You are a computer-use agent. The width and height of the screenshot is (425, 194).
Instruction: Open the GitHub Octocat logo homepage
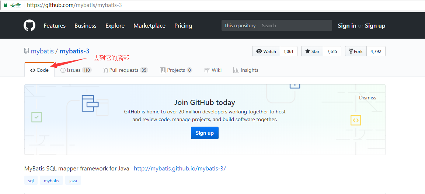[x=29, y=26]
